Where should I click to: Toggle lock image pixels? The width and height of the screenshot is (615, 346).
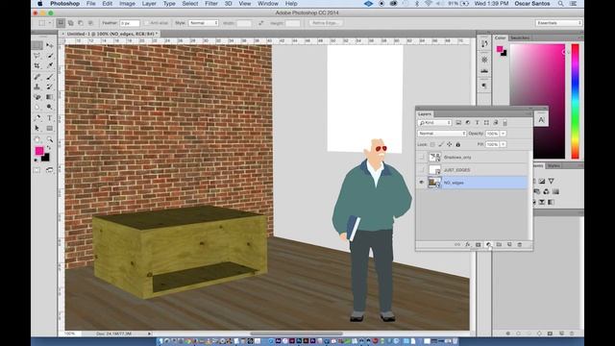pyautogui.click(x=441, y=145)
